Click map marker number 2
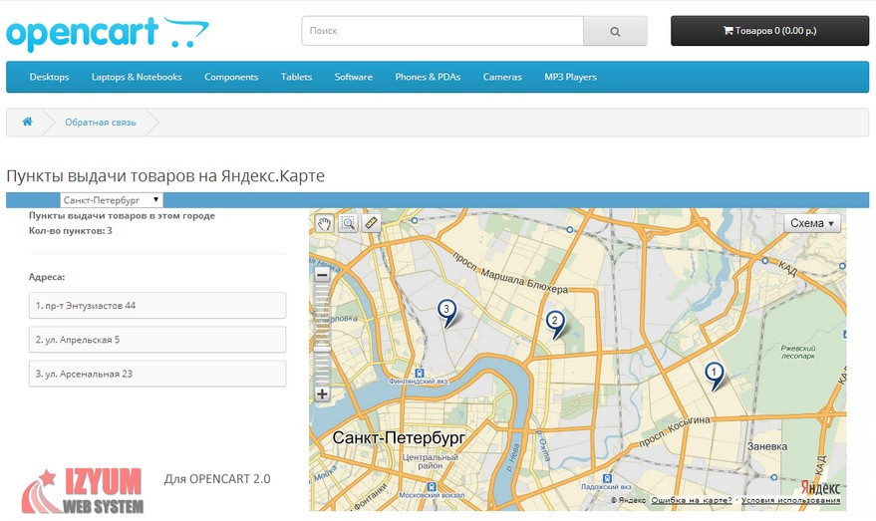 pyautogui.click(x=555, y=322)
